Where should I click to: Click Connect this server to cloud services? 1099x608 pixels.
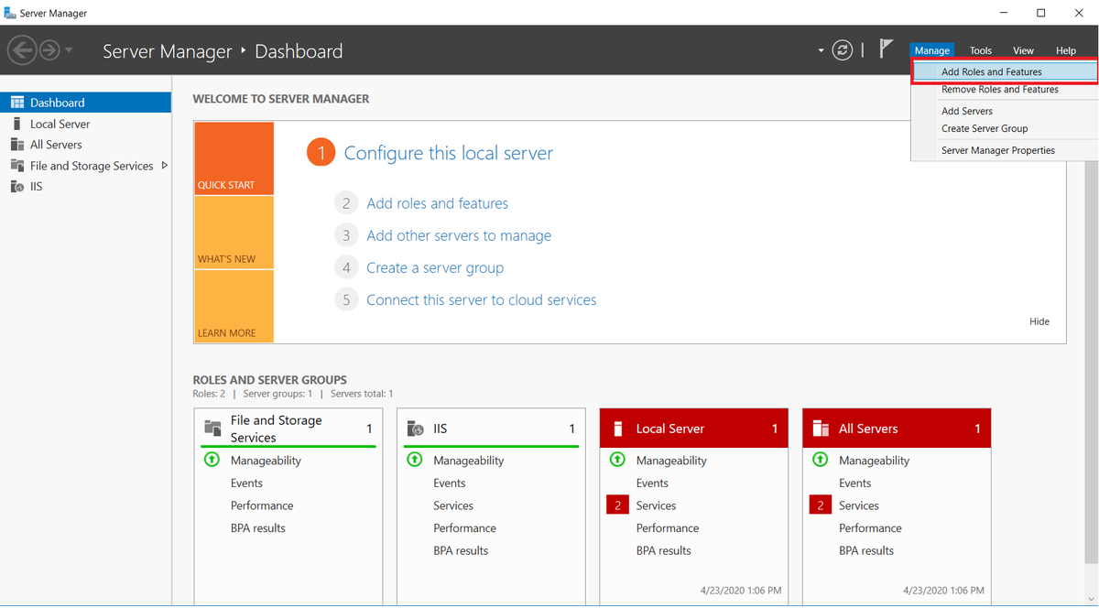point(481,300)
